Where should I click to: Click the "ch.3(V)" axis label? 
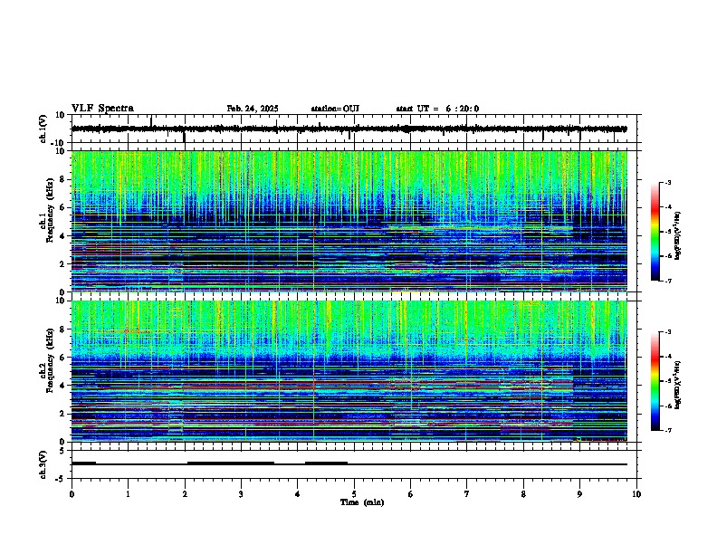(43, 464)
